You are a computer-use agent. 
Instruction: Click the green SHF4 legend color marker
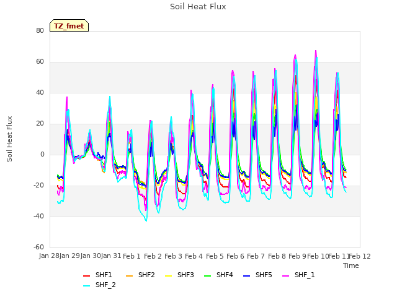[208, 275]
